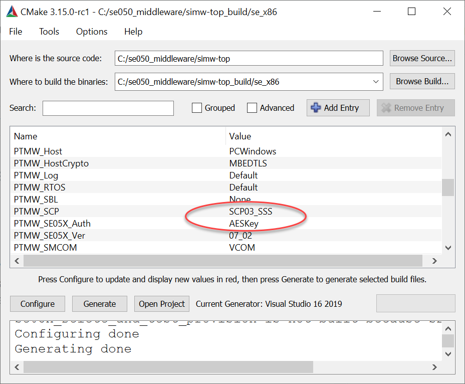Enable the Grouped checkbox
The width and height of the screenshot is (465, 384).
point(196,108)
